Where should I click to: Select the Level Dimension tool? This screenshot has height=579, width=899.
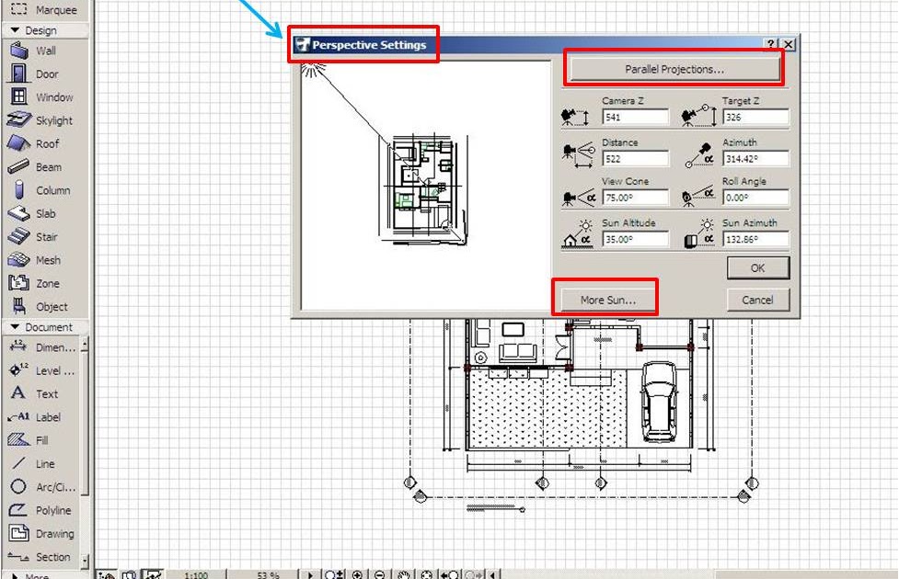[x=41, y=370]
